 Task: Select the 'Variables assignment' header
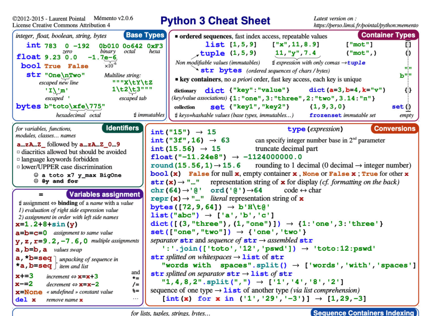tap(104, 194)
